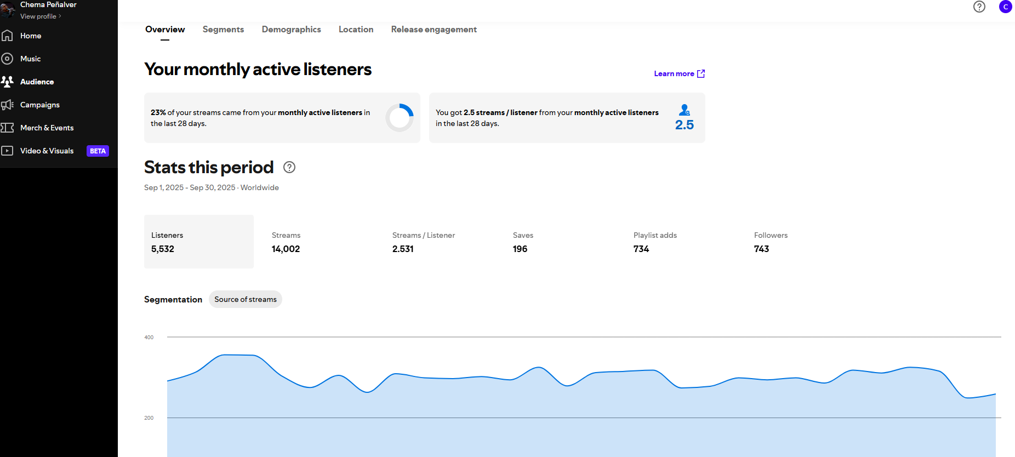Screen dimensions: 1015x457
Task: Show info tooltip beside Stats this period
Action: coord(289,167)
